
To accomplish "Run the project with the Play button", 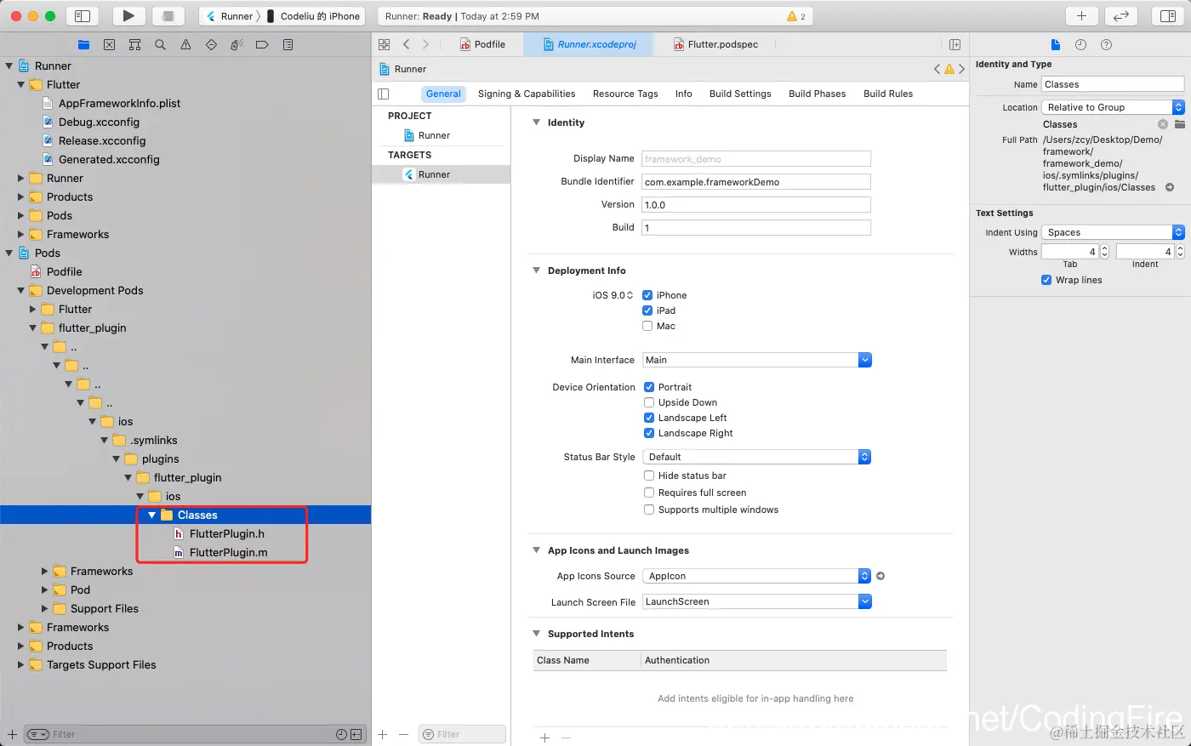I will click(x=128, y=15).
